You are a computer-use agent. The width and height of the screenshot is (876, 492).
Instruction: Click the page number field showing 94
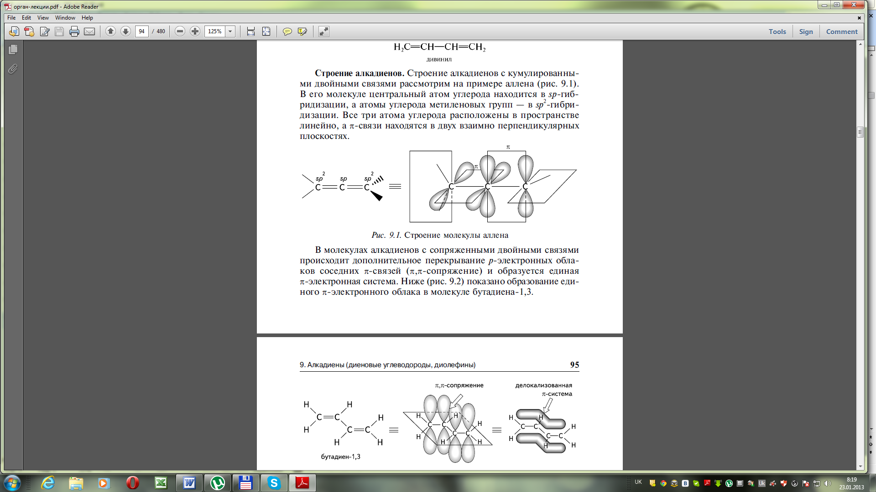[142, 31]
